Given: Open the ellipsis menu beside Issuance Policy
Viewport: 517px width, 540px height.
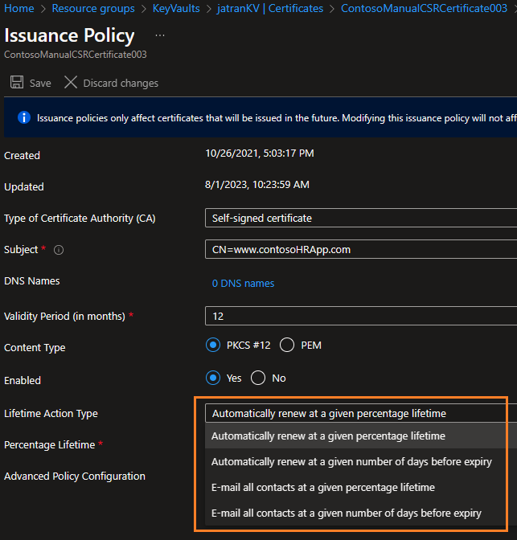Looking at the screenshot, I should click(x=160, y=36).
